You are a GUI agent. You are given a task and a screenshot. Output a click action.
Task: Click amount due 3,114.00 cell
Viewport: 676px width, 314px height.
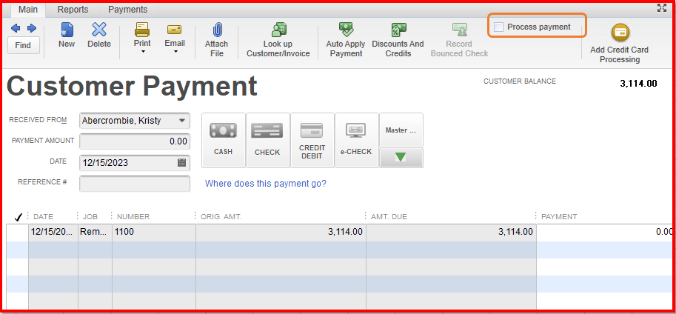click(452, 232)
